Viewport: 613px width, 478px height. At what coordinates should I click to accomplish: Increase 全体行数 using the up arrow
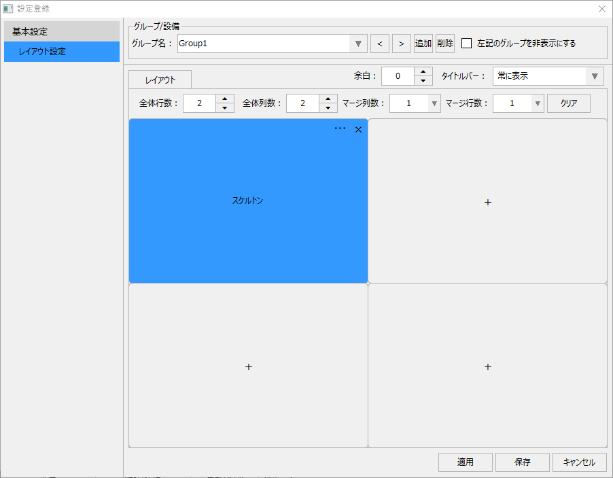[x=224, y=99]
